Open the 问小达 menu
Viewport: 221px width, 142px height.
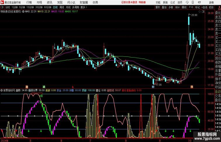point(71,2)
